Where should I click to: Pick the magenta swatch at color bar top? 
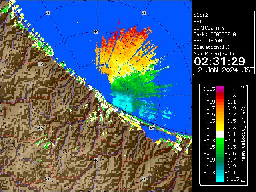tap(220, 88)
